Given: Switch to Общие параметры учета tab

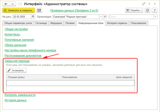Looking at the screenshot, I should pyautogui.click(x=18, y=23).
